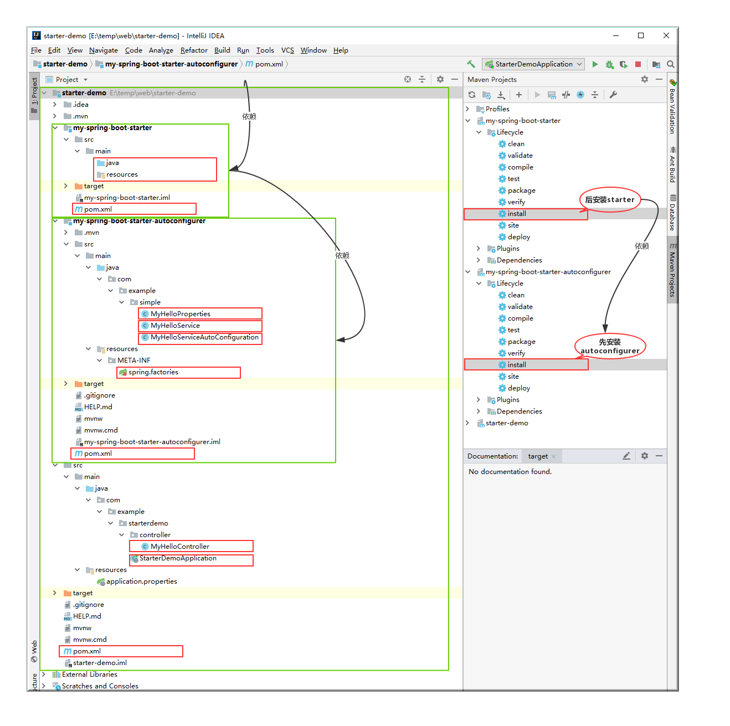This screenshot has width=730, height=726.
Task: Add a Maven project with plus icon
Action: click(x=519, y=95)
